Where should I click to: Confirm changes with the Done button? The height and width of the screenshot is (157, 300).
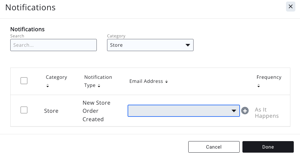[268, 147]
